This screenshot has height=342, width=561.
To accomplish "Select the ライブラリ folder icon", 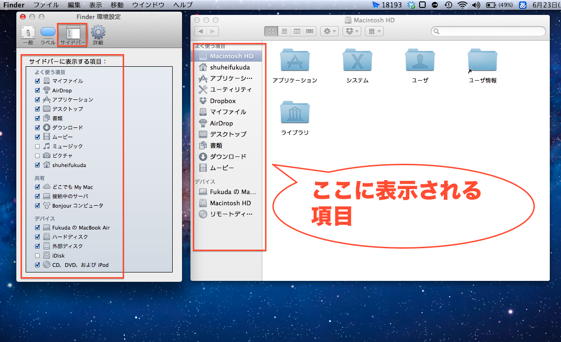I will [295, 112].
